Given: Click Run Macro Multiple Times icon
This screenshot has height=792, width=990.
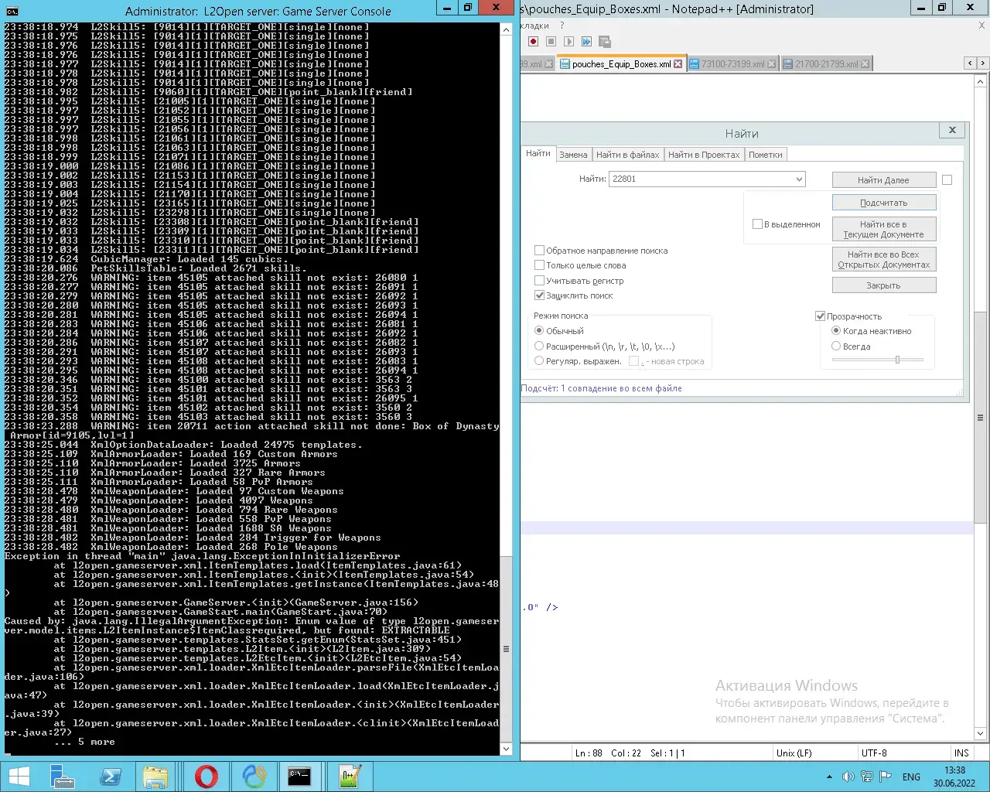Looking at the screenshot, I should tap(586, 41).
